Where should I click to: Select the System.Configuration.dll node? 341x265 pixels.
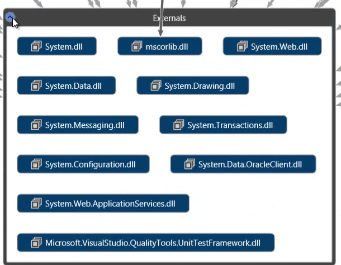(x=83, y=164)
